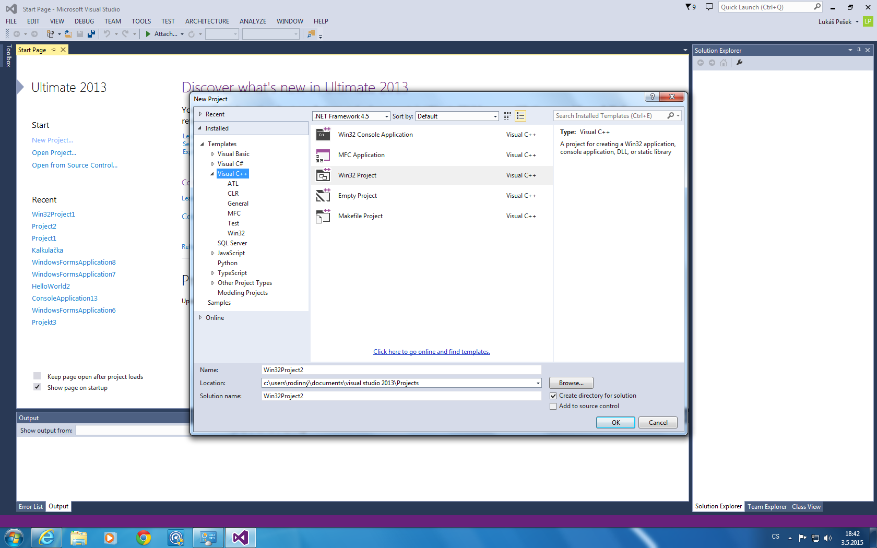The width and height of the screenshot is (877, 548).
Task: Select the MFC Application template icon
Action: pos(323,155)
